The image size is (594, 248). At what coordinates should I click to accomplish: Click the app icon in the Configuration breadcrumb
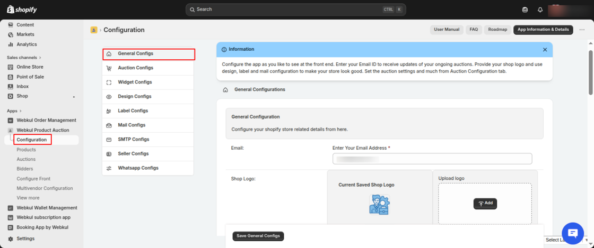point(94,30)
